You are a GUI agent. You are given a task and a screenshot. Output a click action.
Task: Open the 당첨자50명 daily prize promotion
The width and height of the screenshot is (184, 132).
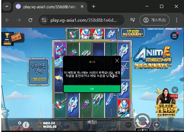(166, 104)
